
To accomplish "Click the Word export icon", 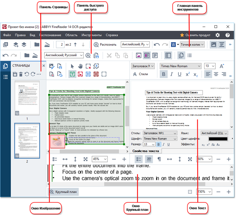I will pyautogui.click(x=173, y=45).
